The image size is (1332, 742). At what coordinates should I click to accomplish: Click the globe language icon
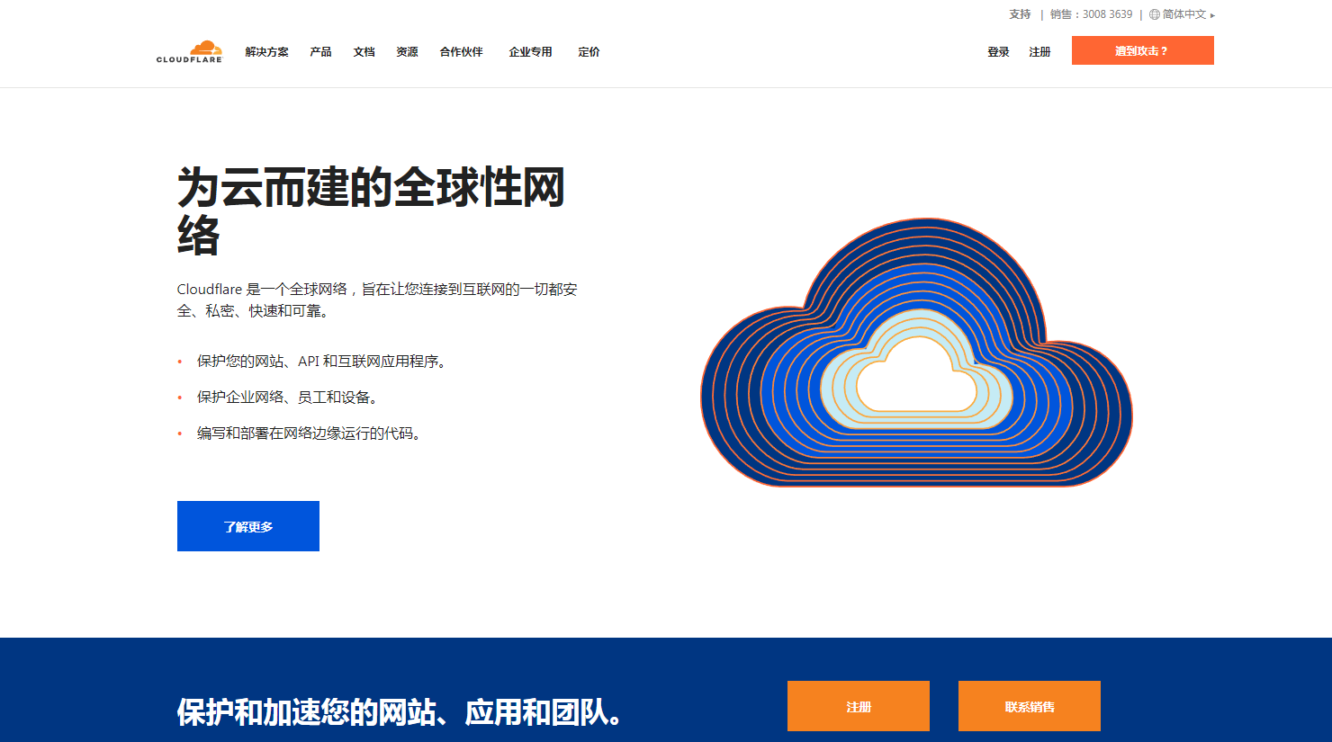[1155, 14]
